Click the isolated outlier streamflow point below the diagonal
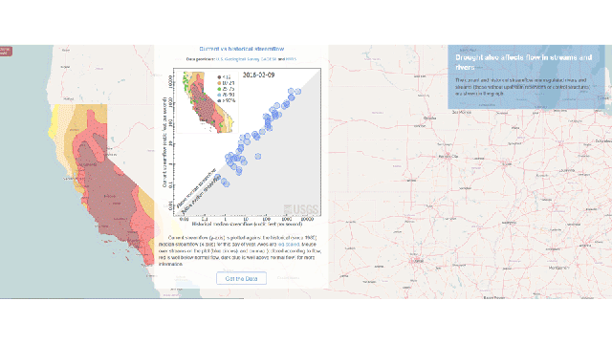 [x=258, y=156]
